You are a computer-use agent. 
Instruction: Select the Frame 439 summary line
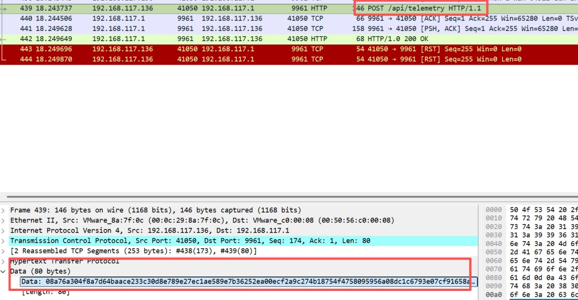point(156,210)
